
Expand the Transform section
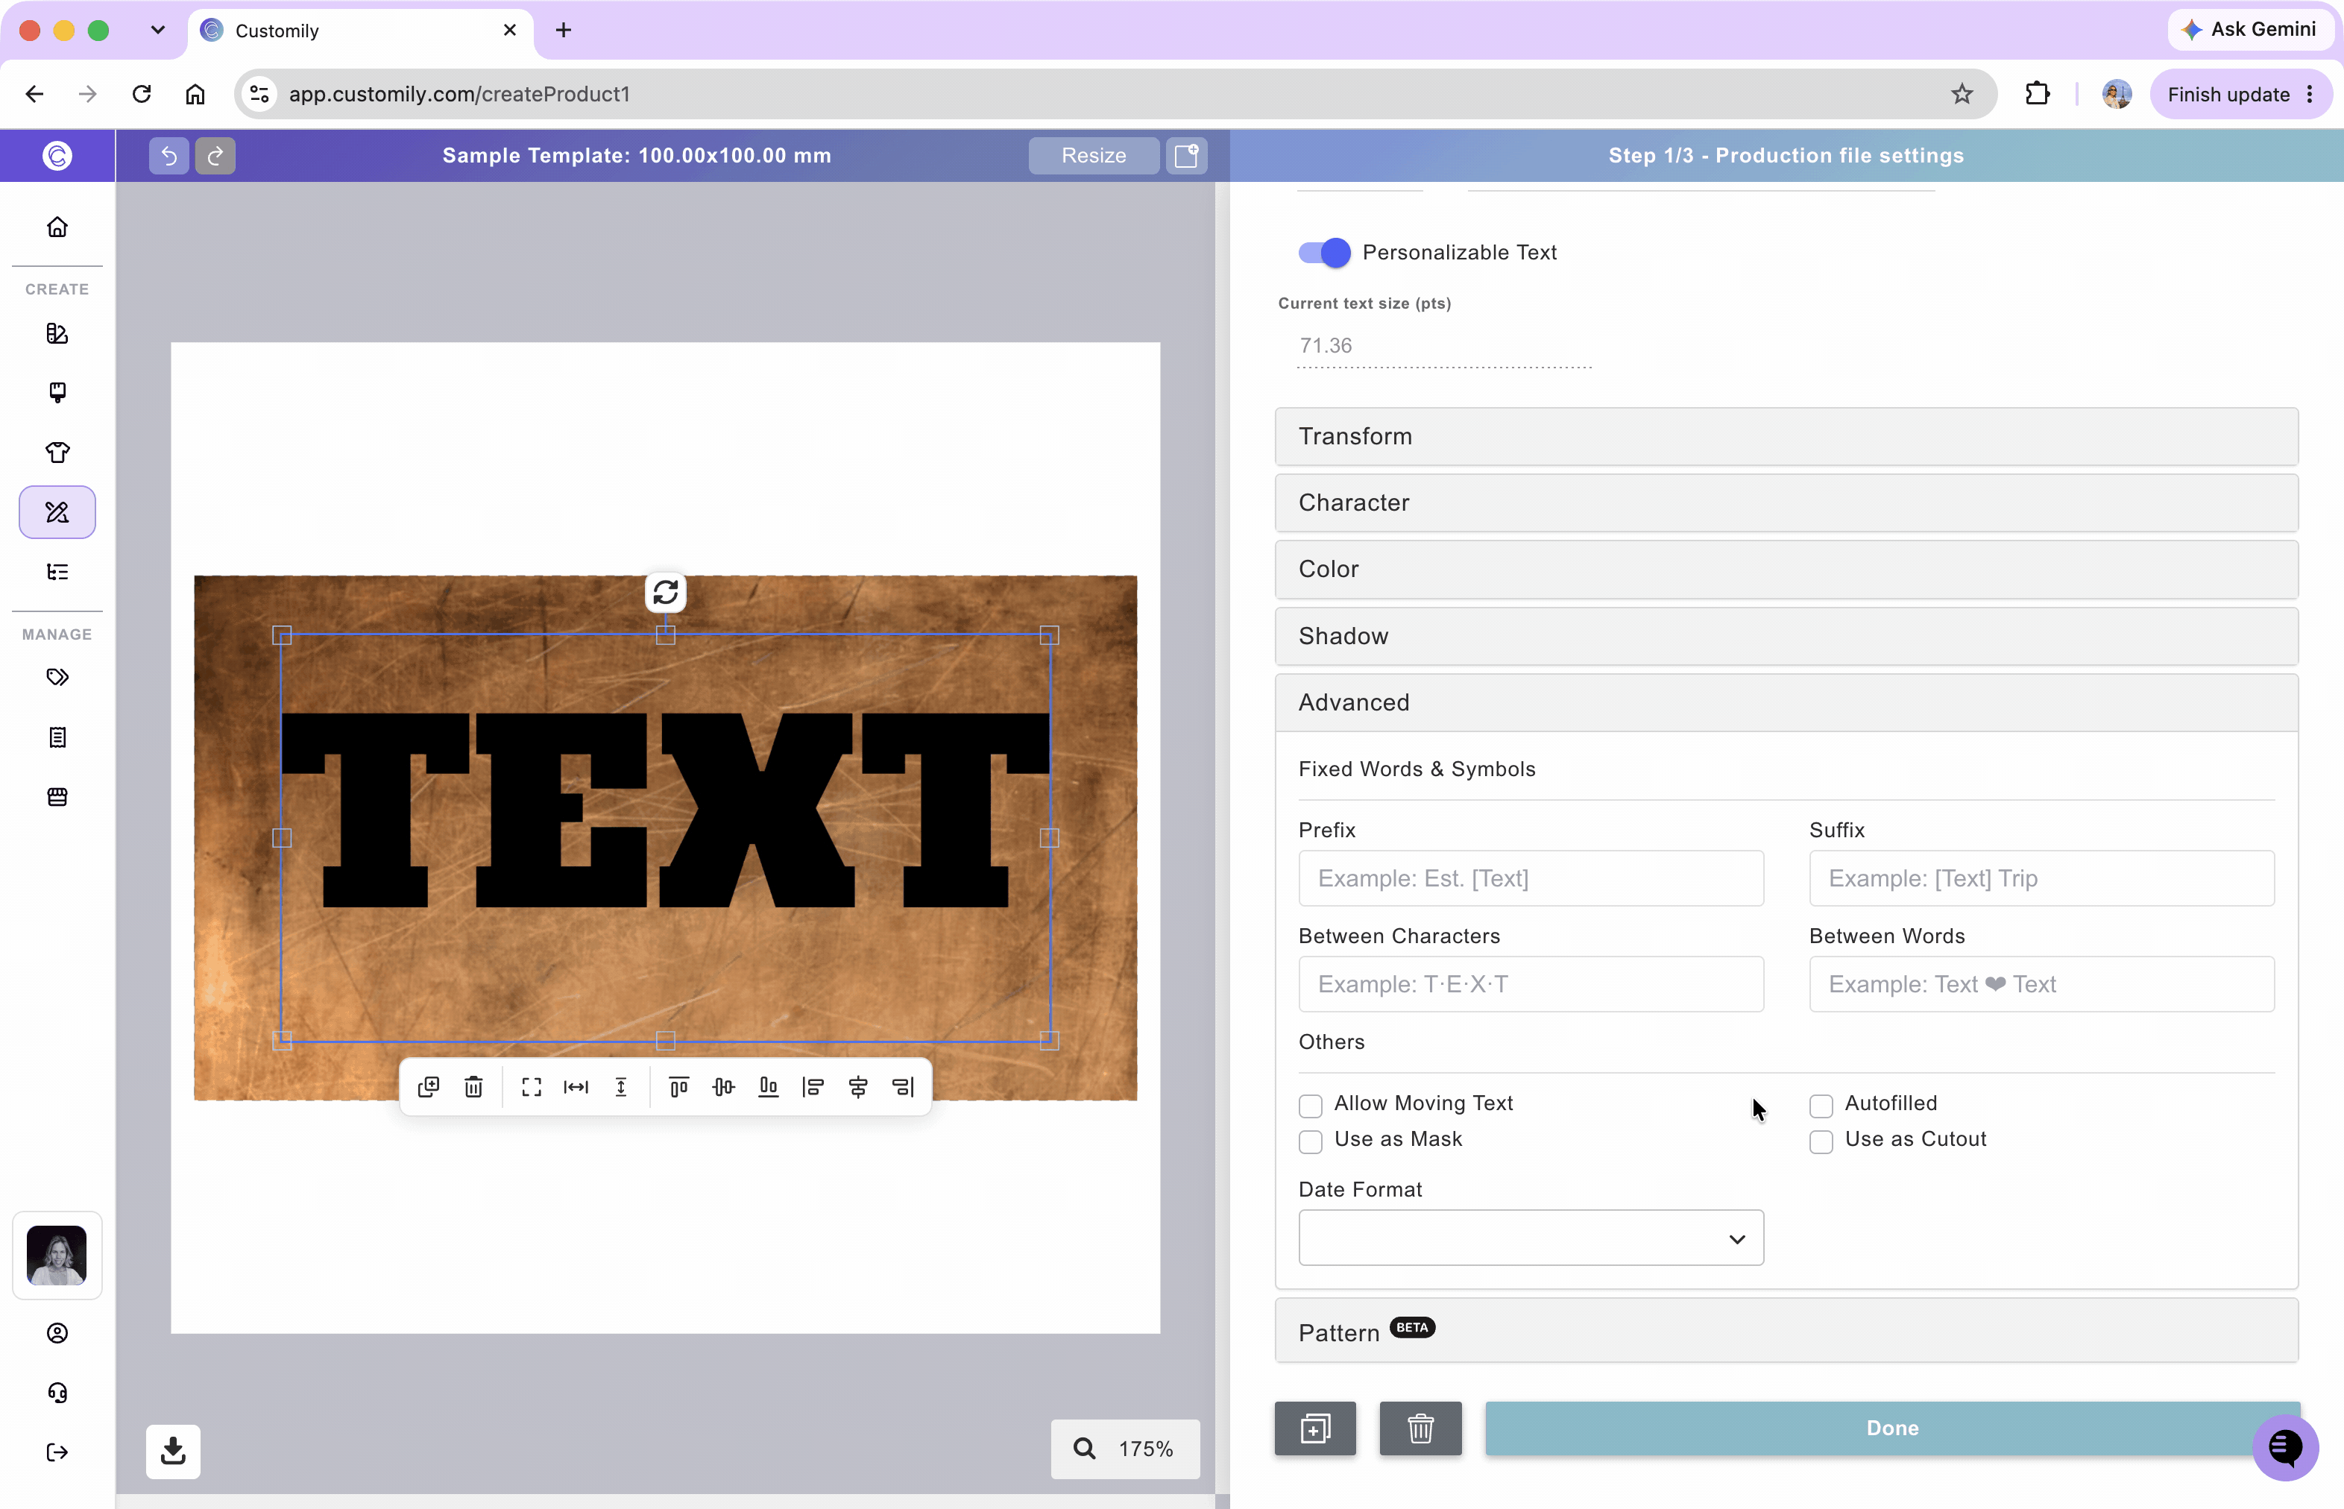[x=1786, y=436]
